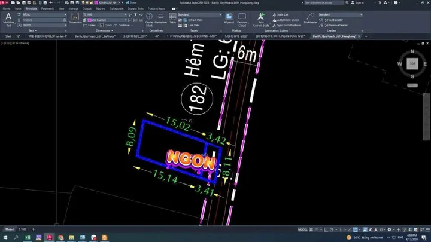Open status bar customization menu icon

(x=427, y=229)
